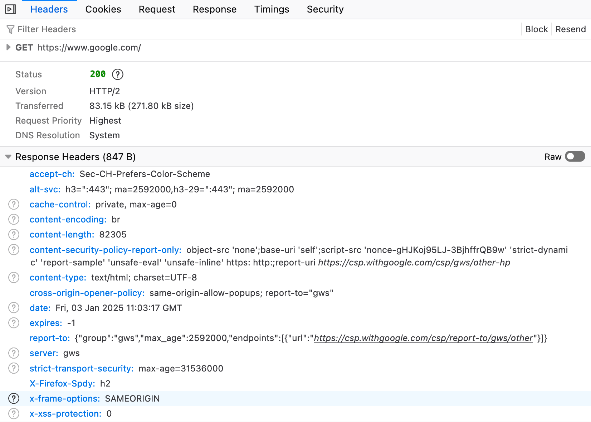Open the Request tab

point(157,9)
